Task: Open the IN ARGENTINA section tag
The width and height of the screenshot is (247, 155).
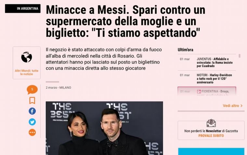Action: click(23, 8)
